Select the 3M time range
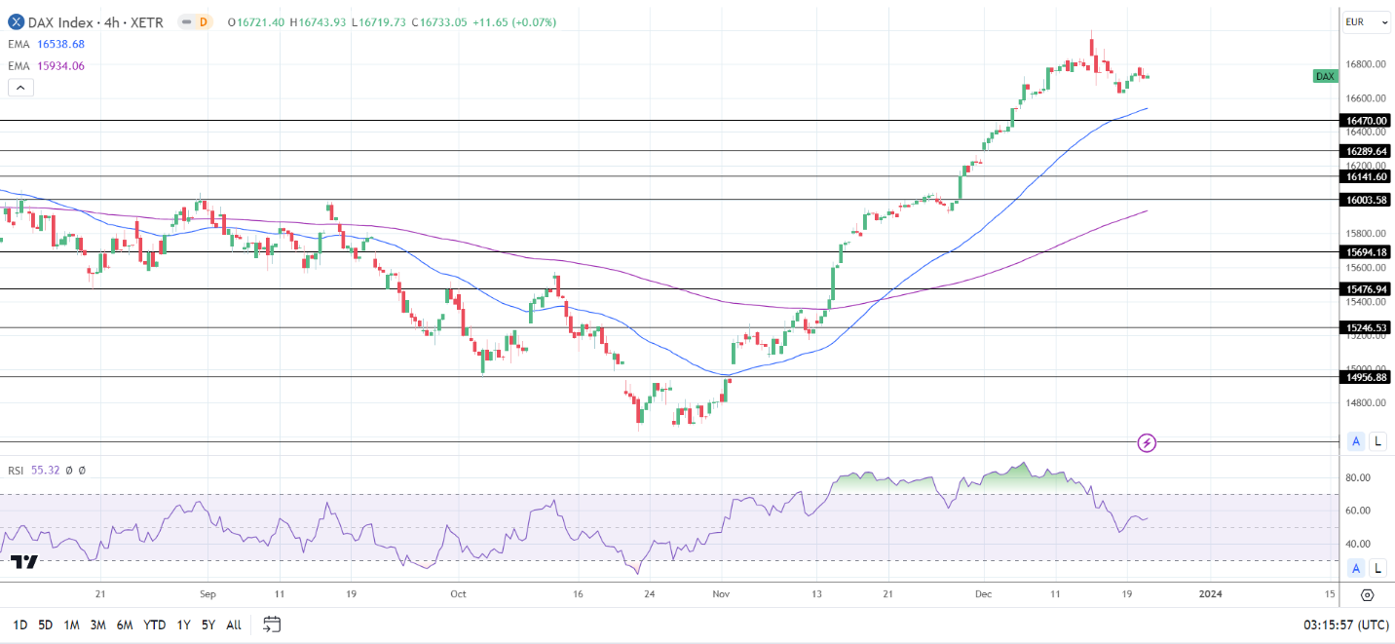Screen dimensions: 1395x644 (98, 625)
